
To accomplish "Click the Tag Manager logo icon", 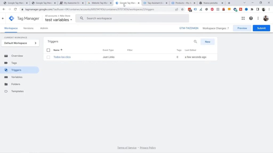I will coord(11,18).
